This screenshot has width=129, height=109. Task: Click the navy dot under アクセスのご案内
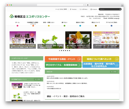(x=111, y=26)
